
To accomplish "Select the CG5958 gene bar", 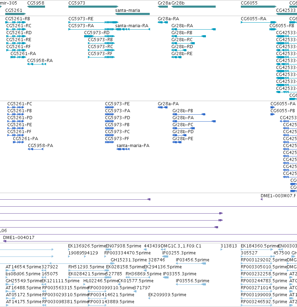I will [36, 7].
